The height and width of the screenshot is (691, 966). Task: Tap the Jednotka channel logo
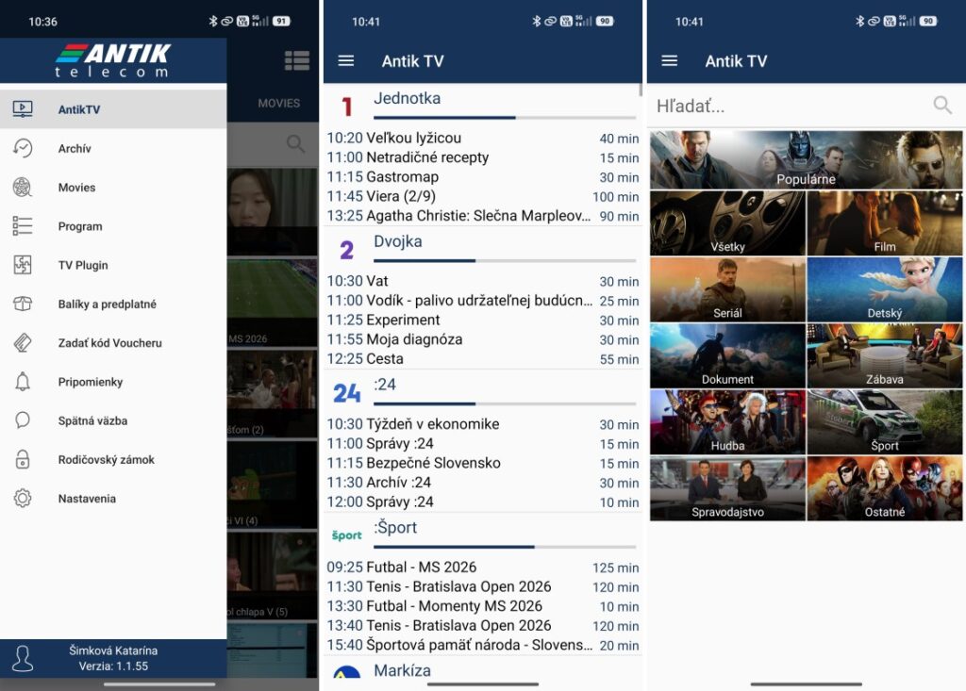[347, 107]
